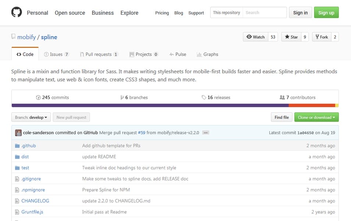
Task: Click the forks count 2
Action: (x=335, y=37)
